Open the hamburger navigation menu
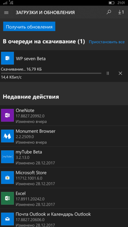This screenshot has height=227, width=128. click(x=6, y=12)
